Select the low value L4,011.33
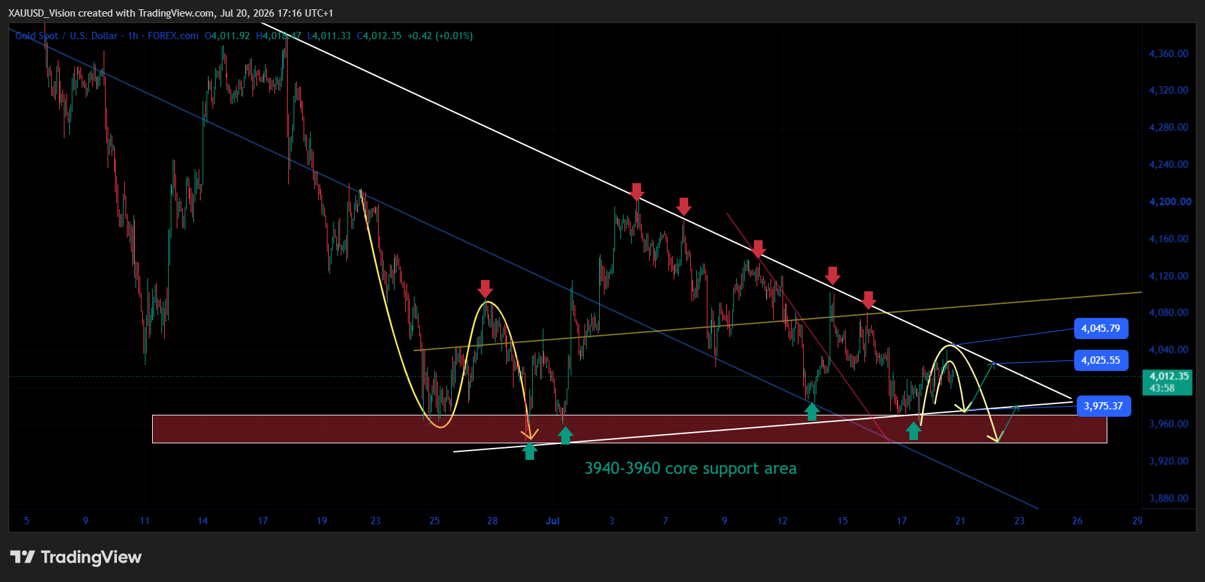 click(x=329, y=36)
